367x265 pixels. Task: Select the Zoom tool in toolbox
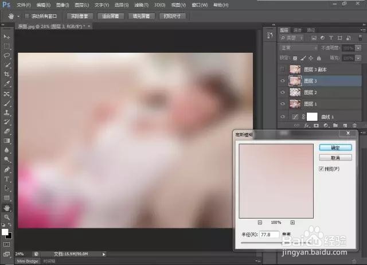[7, 217]
